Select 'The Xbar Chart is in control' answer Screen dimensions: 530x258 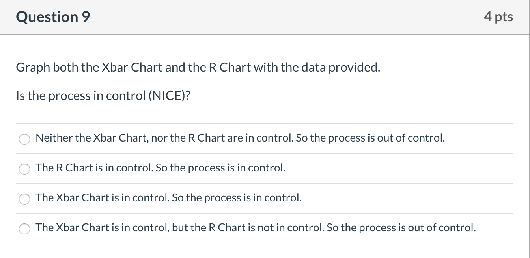(24, 199)
